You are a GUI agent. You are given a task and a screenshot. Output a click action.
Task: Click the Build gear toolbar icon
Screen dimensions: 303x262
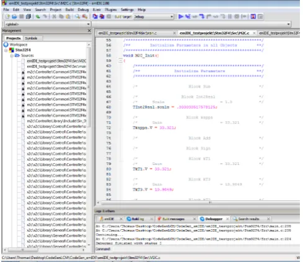(95, 17)
